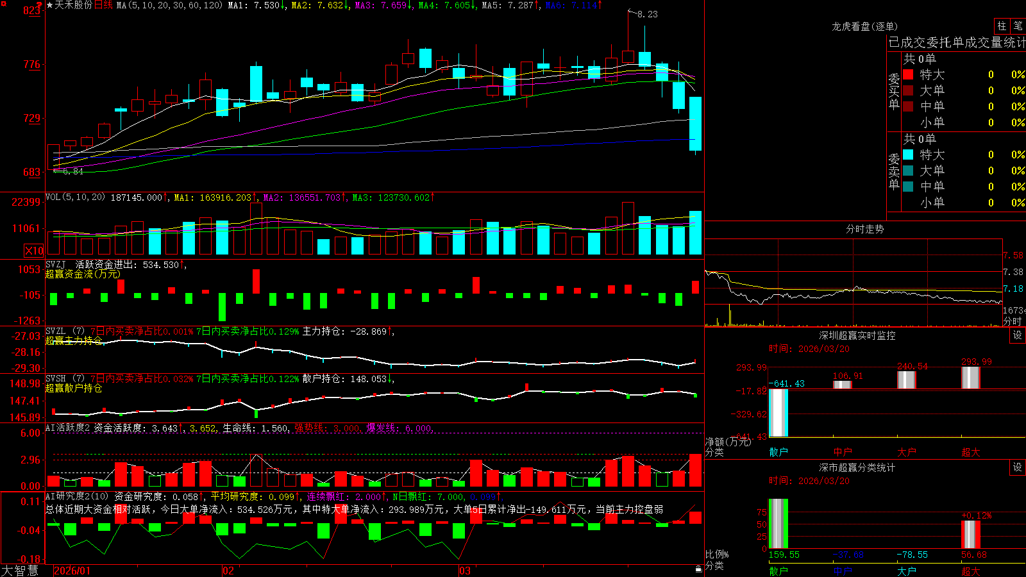Select the AI研究度2(10) indicator label
Screen dimensions: 1026x577
pyautogui.click(x=77, y=496)
